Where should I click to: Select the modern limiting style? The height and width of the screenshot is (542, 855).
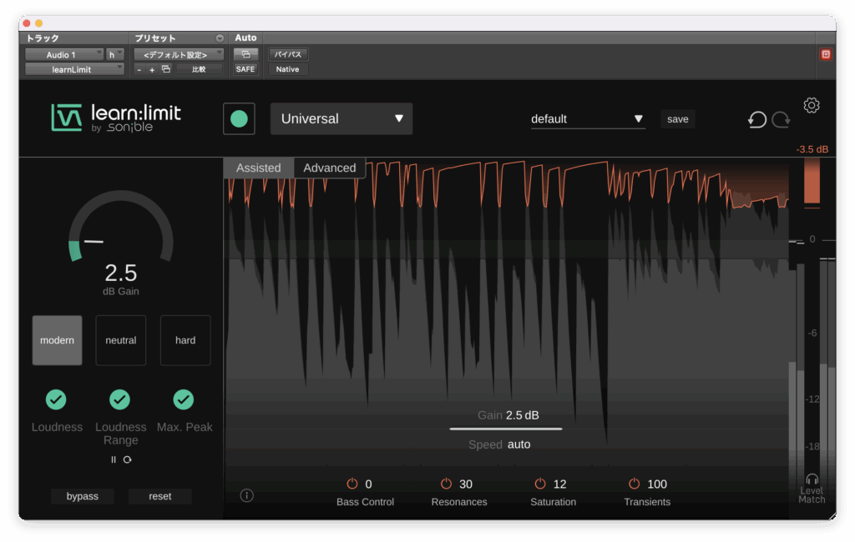[58, 340]
